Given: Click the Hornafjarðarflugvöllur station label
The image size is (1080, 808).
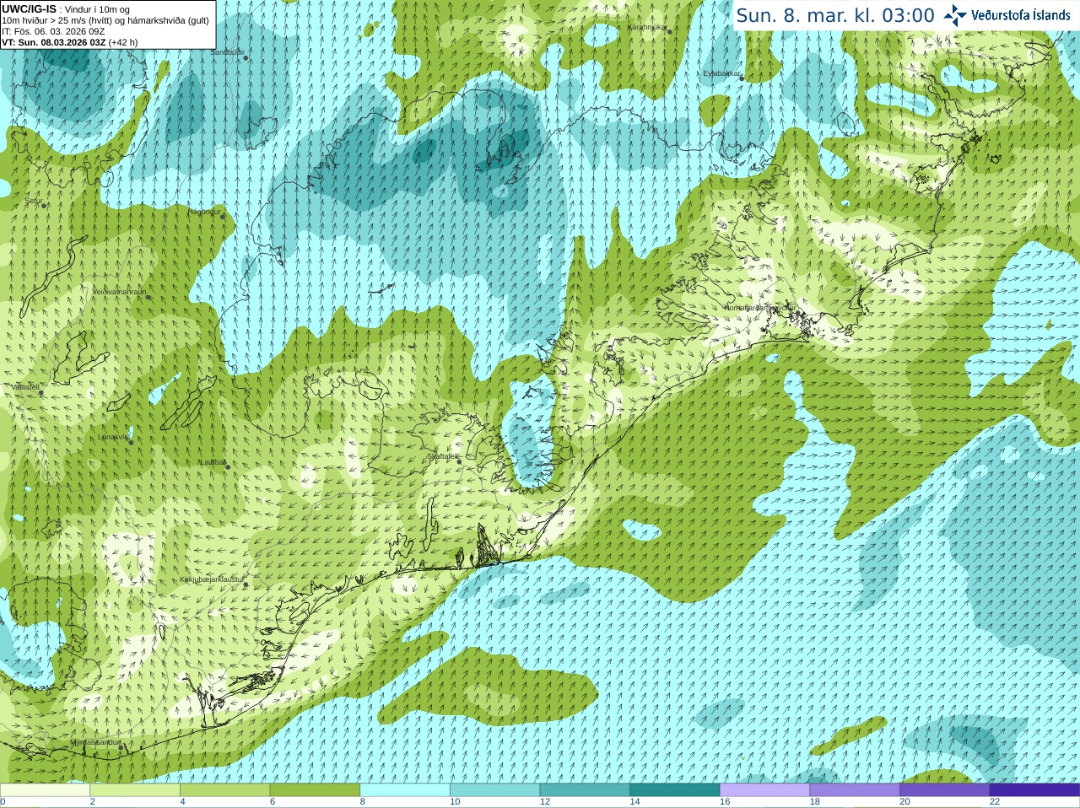Looking at the screenshot, I should pos(759,308).
